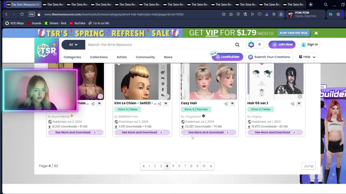Open the Stream - Kick bookmark
This screenshot has height=194, width=346.
click(55, 23)
